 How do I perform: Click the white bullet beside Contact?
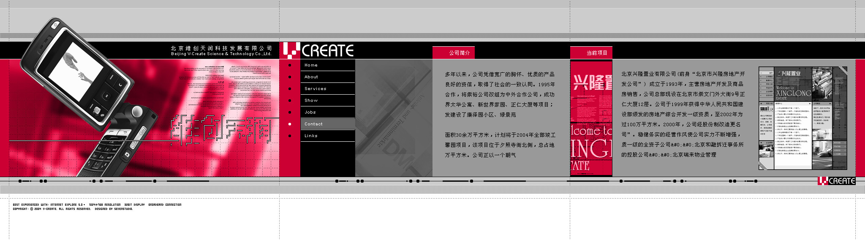pos(290,124)
